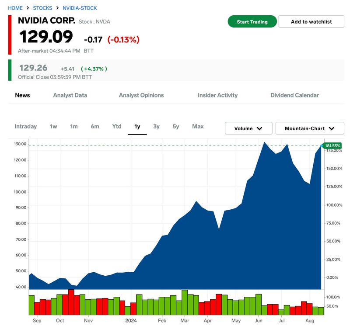Set chart range to 5y
Image resolution: width=350 pixels, height=326 pixels.
tap(176, 127)
